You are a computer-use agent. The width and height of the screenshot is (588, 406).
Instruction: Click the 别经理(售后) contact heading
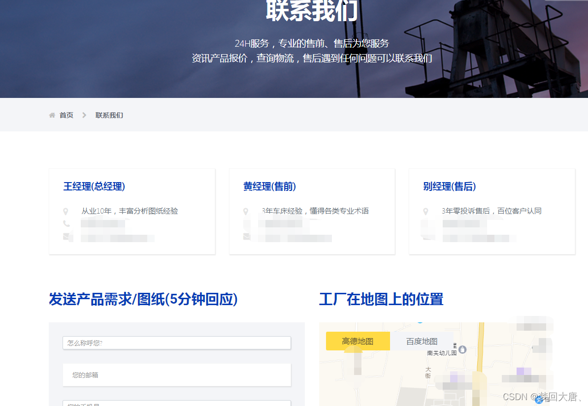(449, 187)
